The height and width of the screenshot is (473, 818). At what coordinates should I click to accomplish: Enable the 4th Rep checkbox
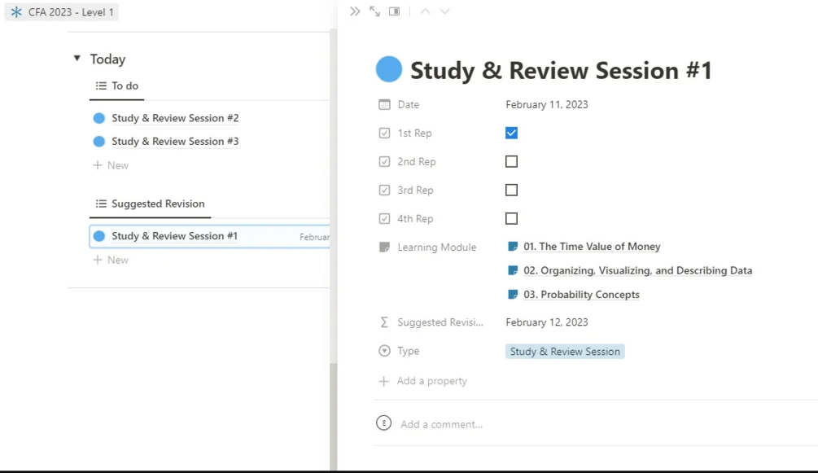[511, 218]
